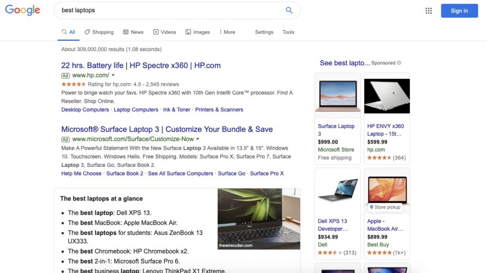This screenshot has height=273, width=487.
Task: Open the Tools menu
Action: [288, 32]
